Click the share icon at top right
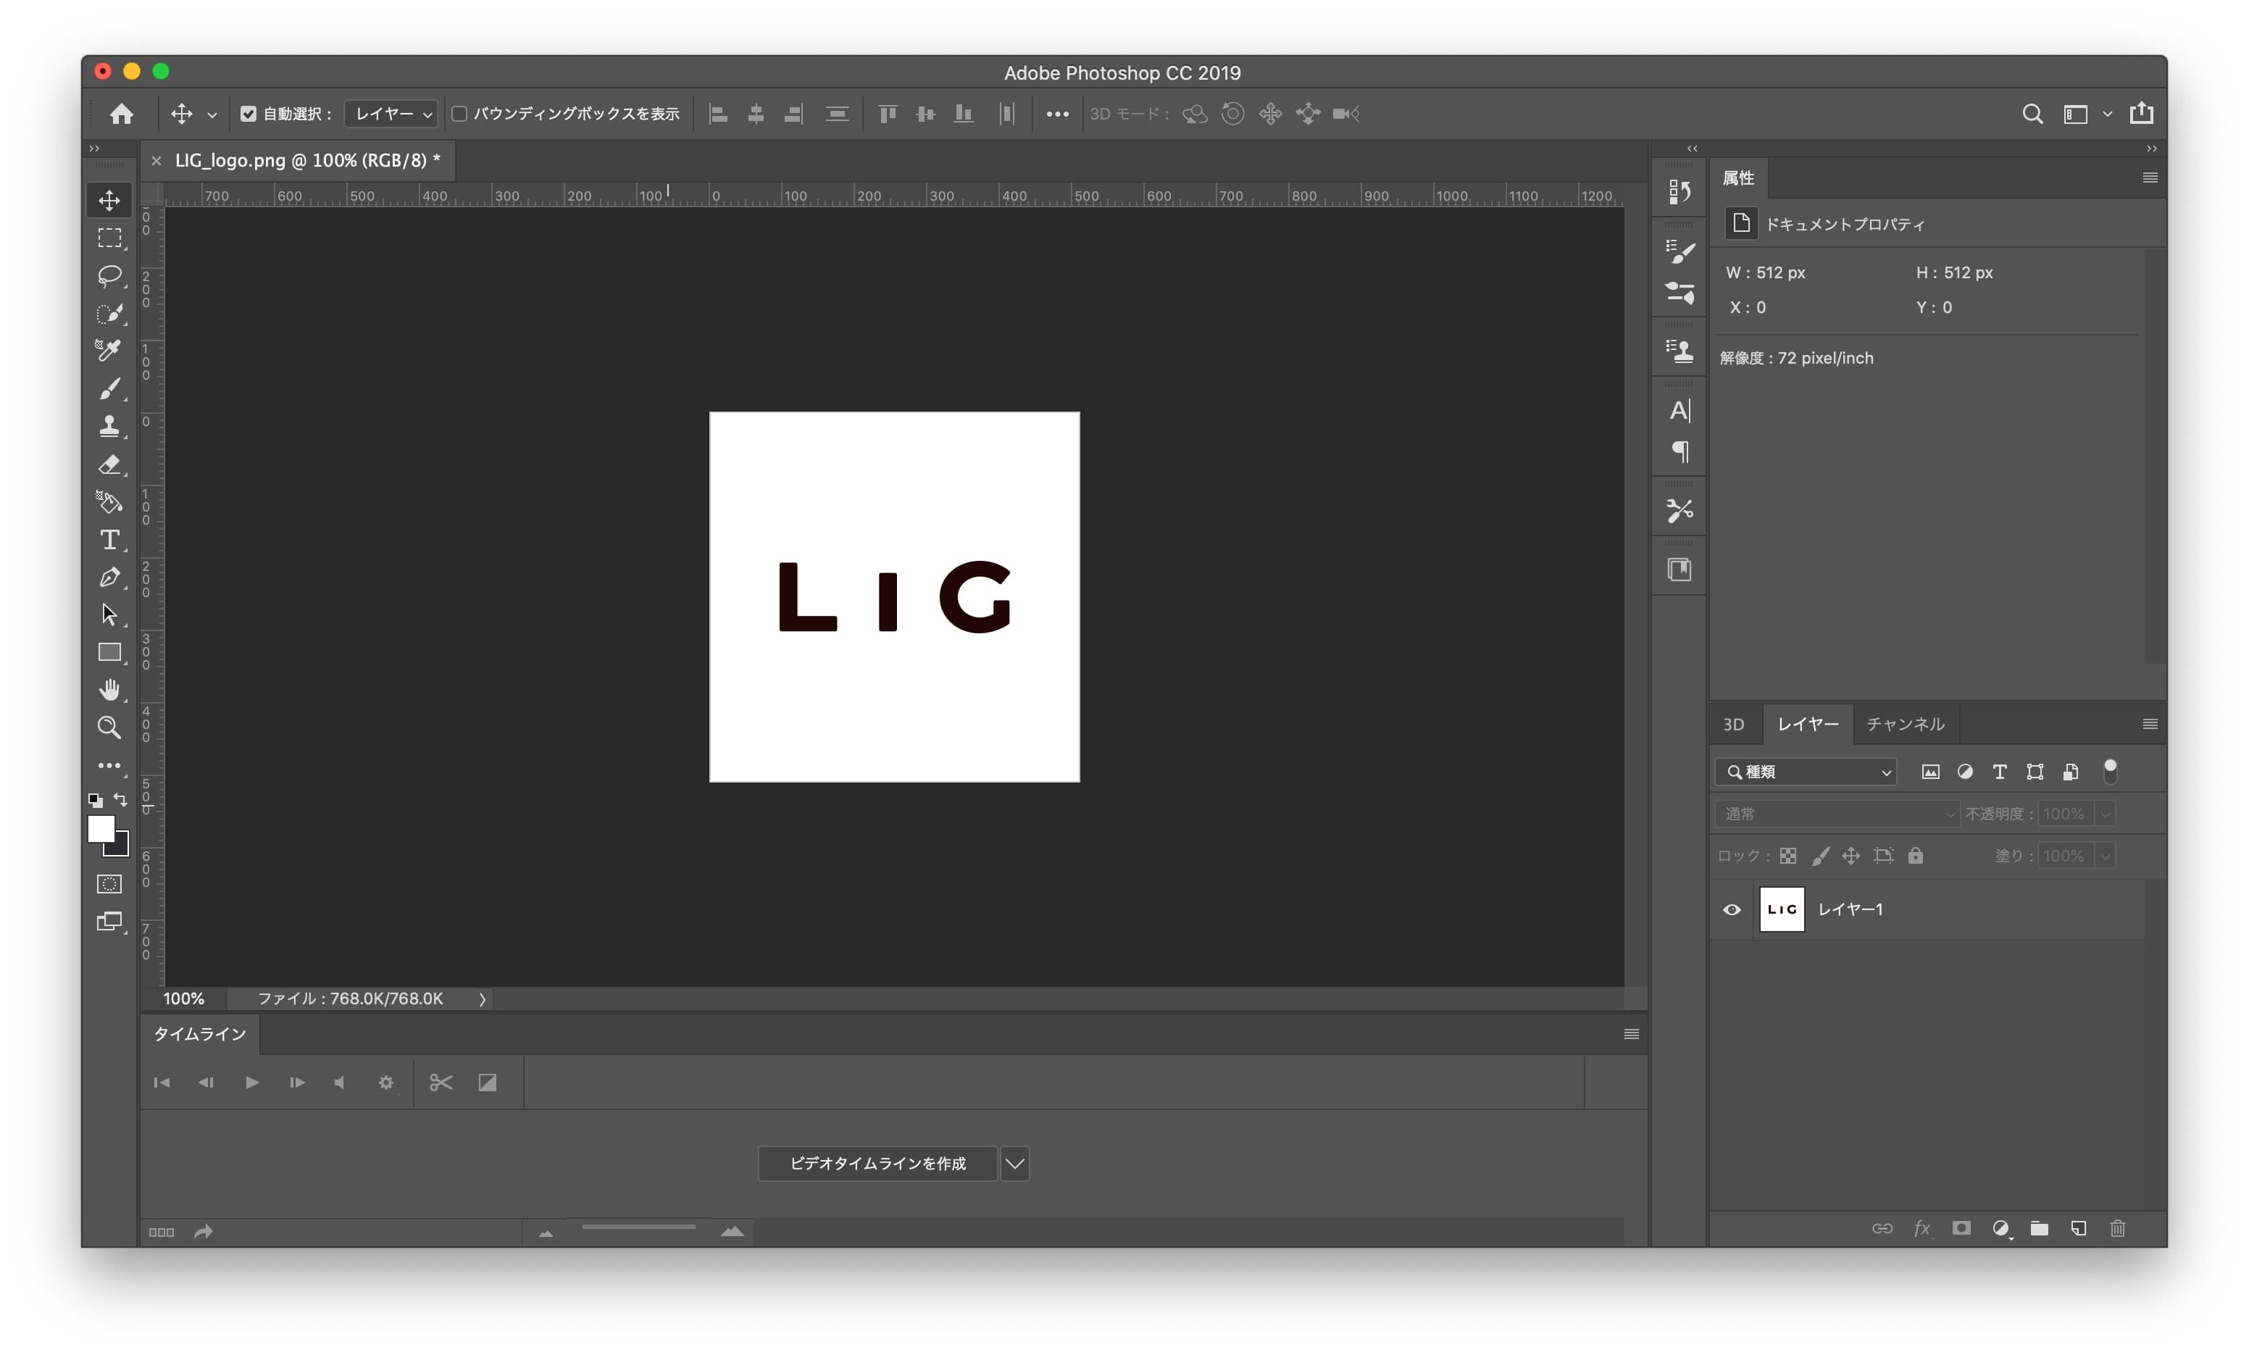Image resolution: width=2249 pixels, height=1355 pixels. pos(2141,113)
